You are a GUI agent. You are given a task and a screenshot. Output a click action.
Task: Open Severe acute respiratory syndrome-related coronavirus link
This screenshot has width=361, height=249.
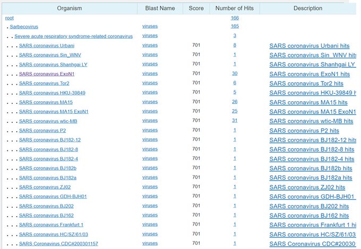click(73, 36)
